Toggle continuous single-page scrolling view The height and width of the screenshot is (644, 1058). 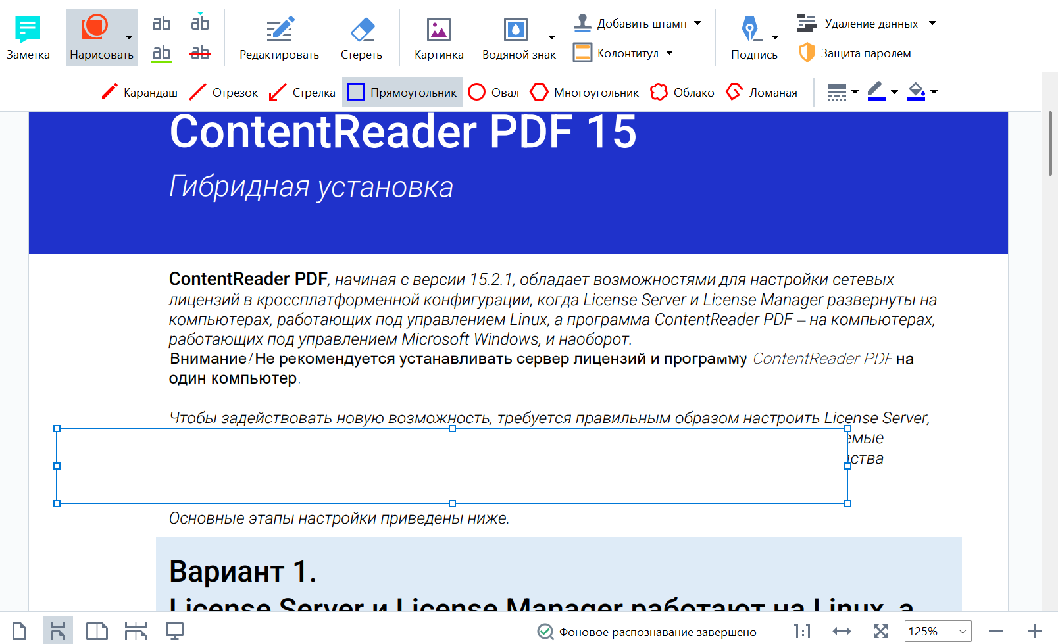coord(58,632)
